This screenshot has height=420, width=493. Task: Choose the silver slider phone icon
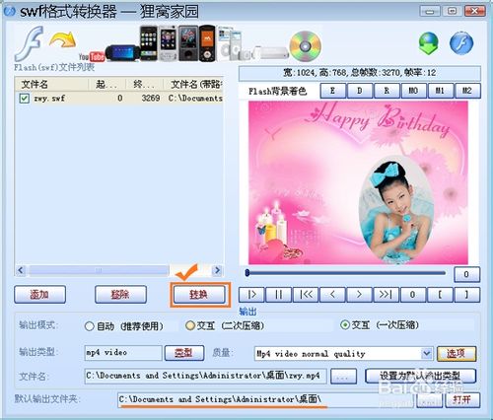tap(169, 44)
